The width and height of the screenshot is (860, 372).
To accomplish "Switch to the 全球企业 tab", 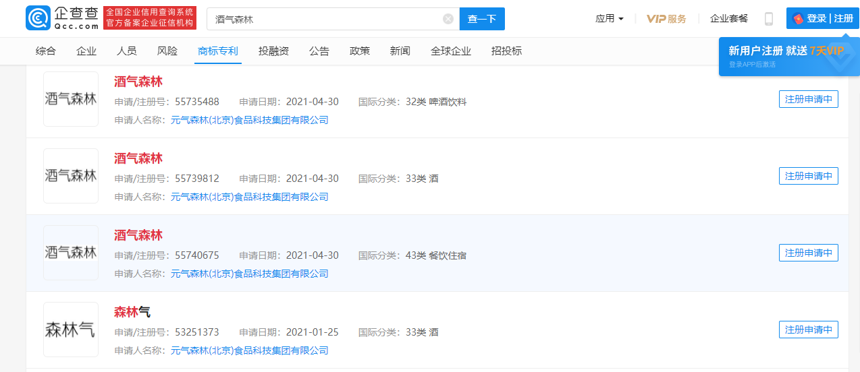I will [451, 51].
